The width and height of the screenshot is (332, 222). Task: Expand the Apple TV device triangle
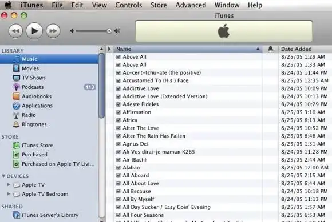[9, 185]
